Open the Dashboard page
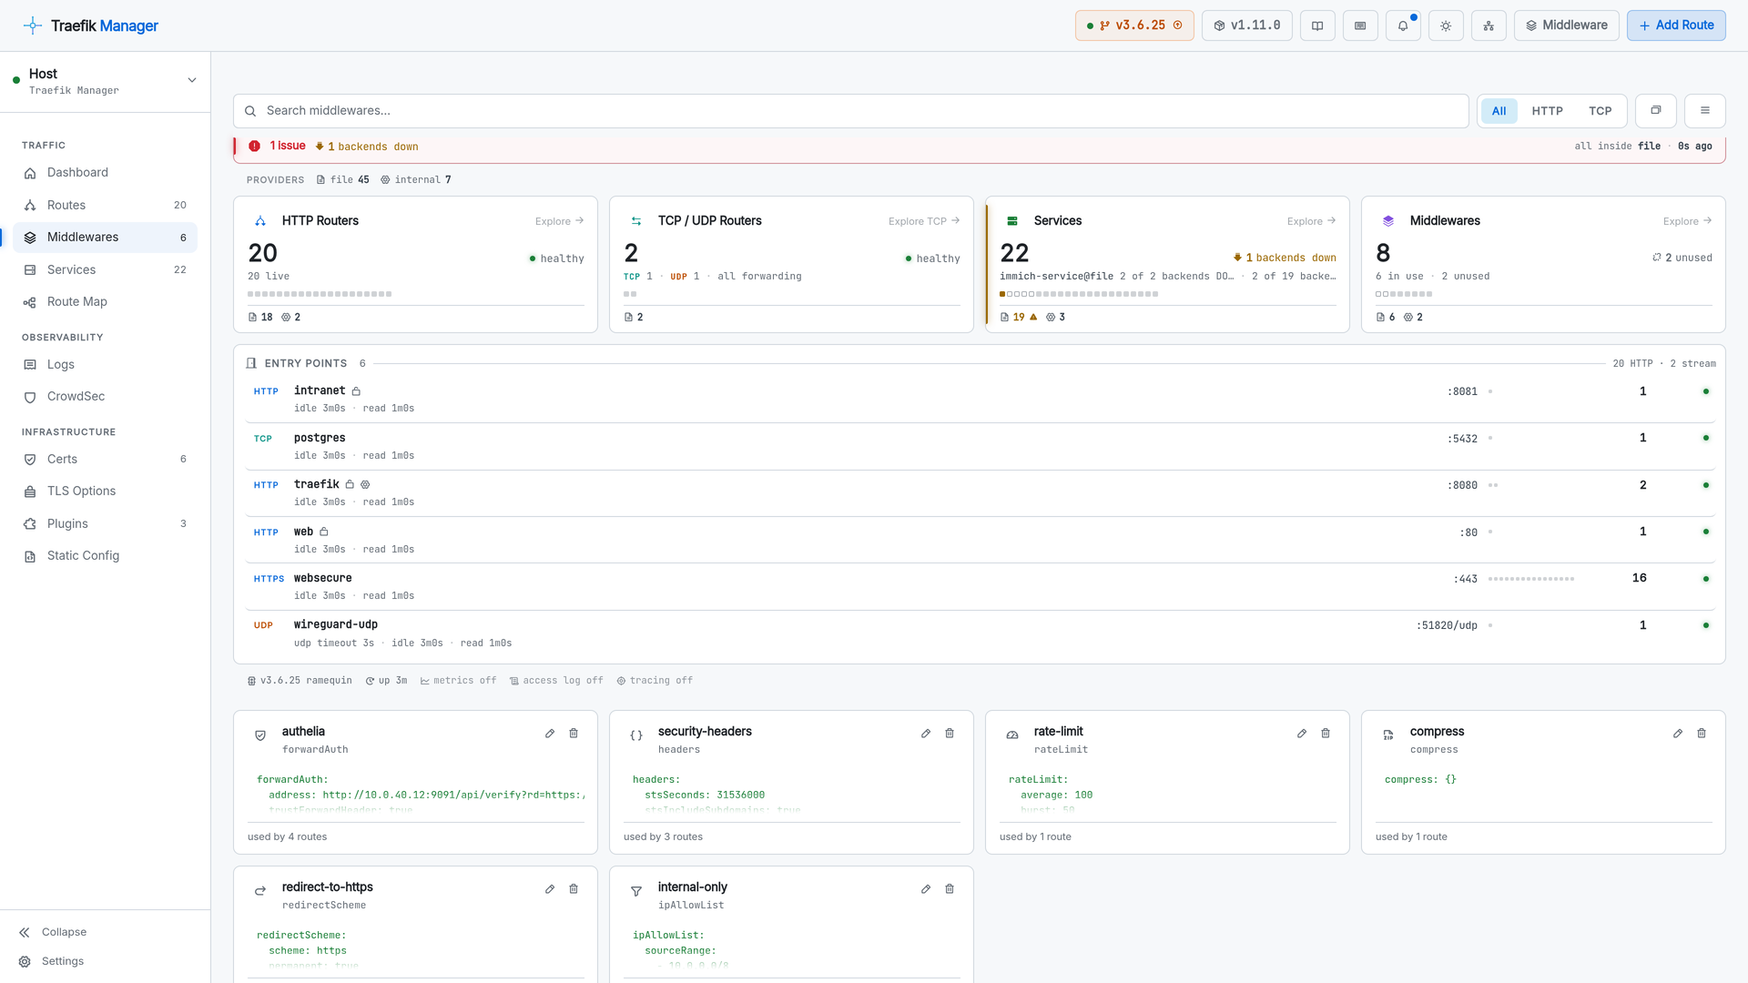 pos(106,173)
